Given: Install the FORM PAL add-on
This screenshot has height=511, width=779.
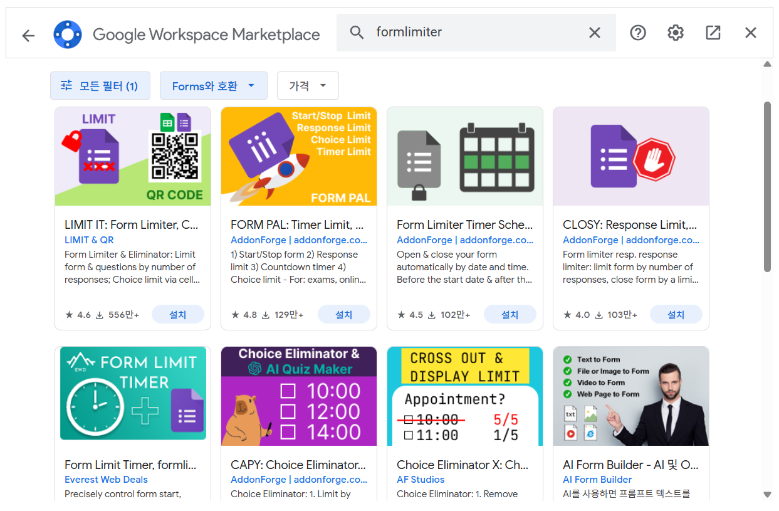Looking at the screenshot, I should click(x=343, y=315).
